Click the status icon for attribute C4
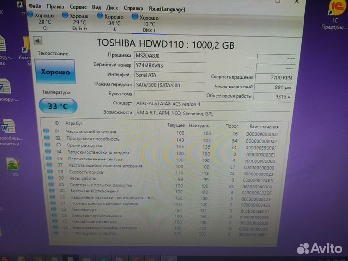Image resolution: width=348 pixels, height=261 pixels. click(x=54, y=215)
